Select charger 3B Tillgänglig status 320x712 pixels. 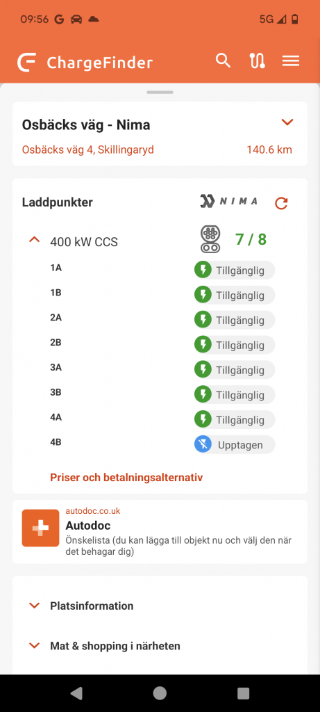235,395
